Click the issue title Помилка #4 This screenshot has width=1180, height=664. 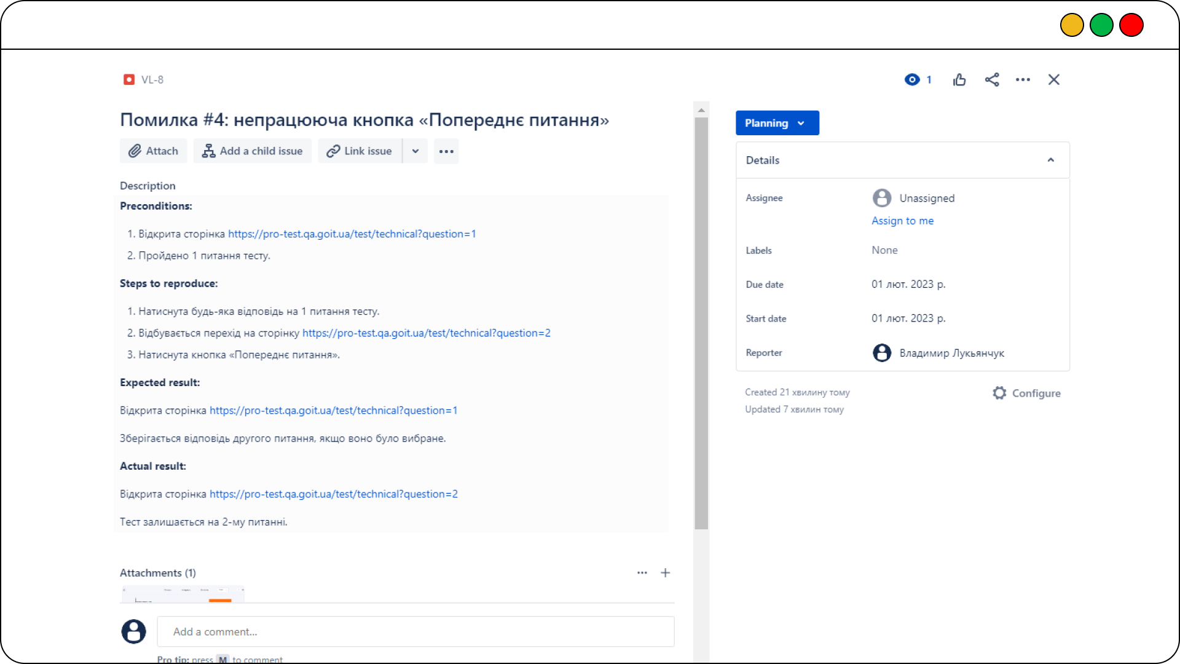point(364,119)
